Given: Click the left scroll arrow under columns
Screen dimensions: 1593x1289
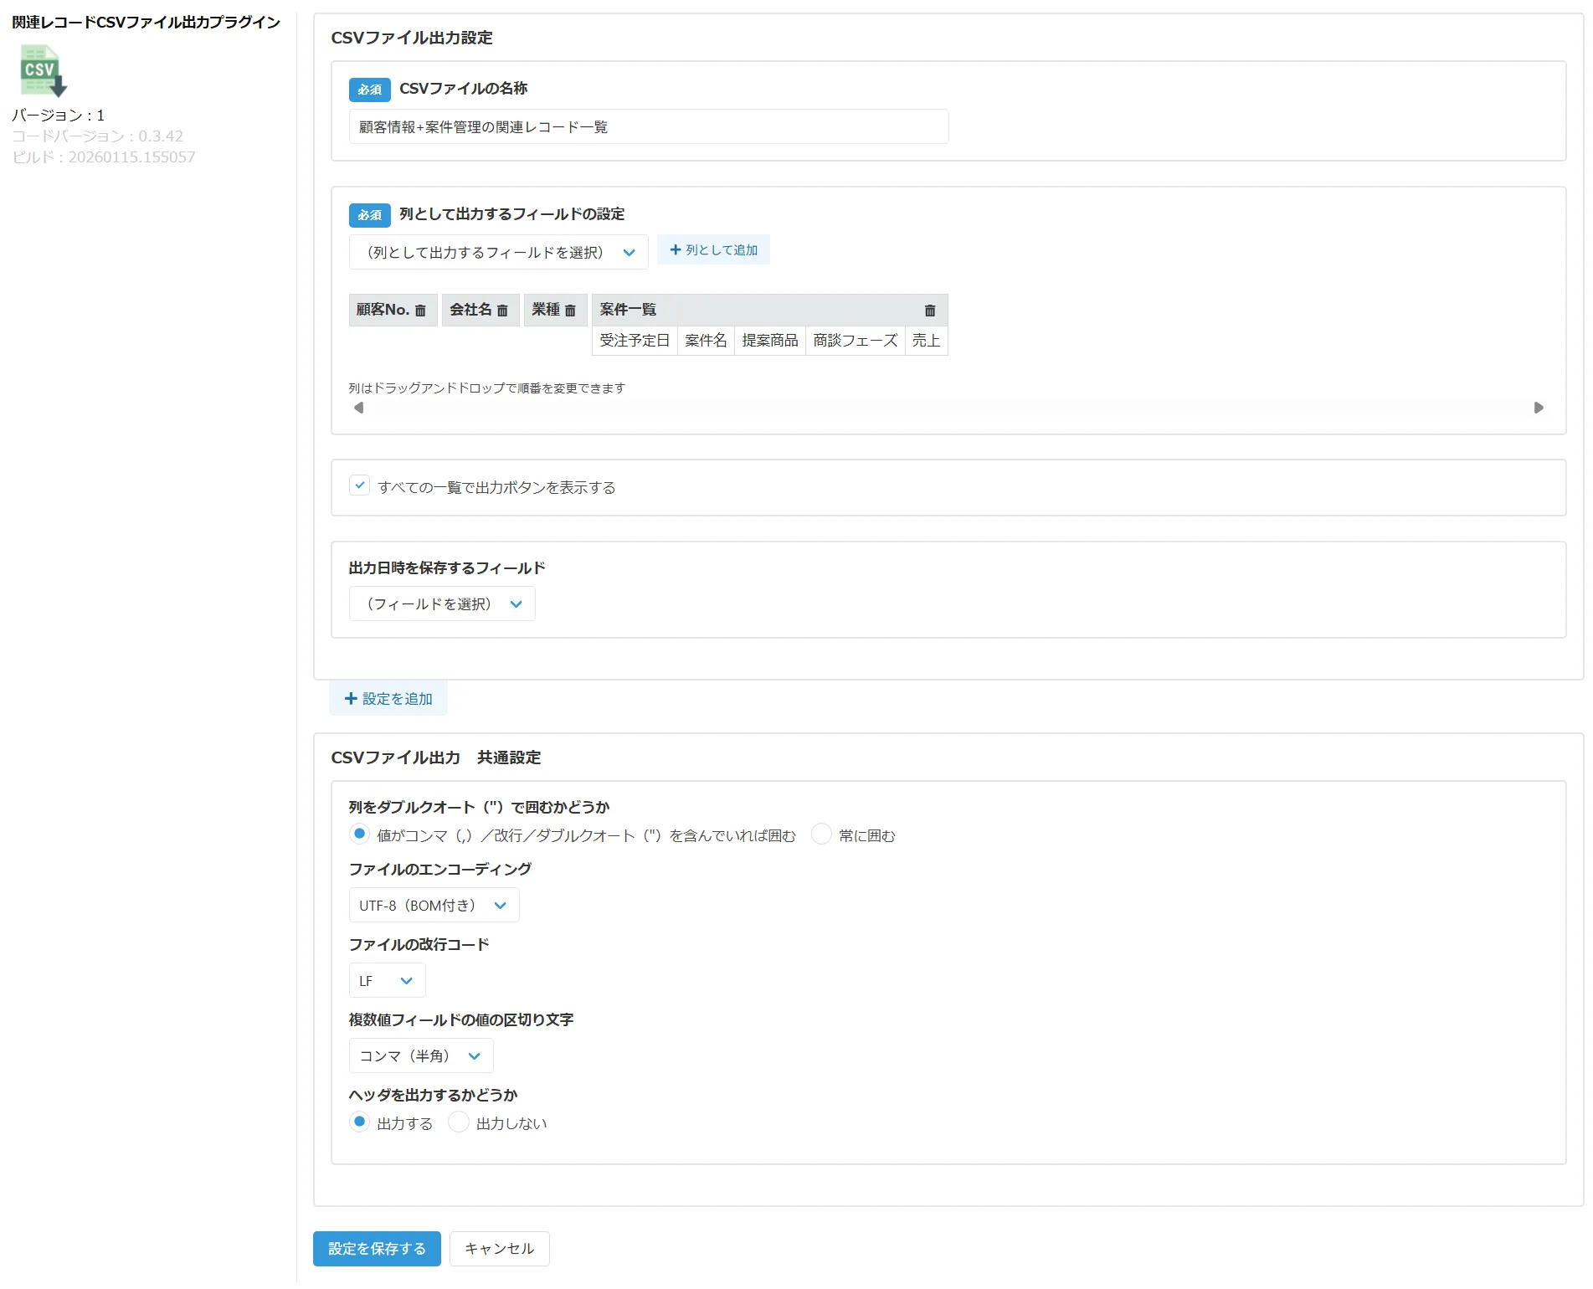Looking at the screenshot, I should [358, 408].
